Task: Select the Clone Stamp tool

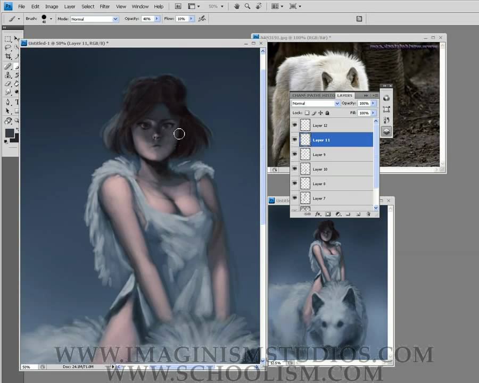Action: click(x=8, y=75)
